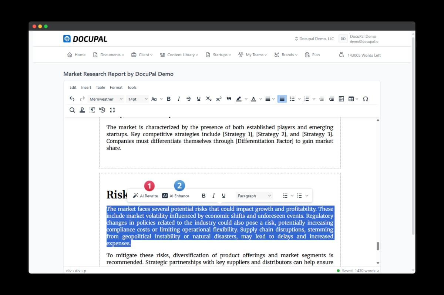Toggle italic in the floating selection toolbar
Image resolution: width=444 pixels, height=295 pixels.
213,196
